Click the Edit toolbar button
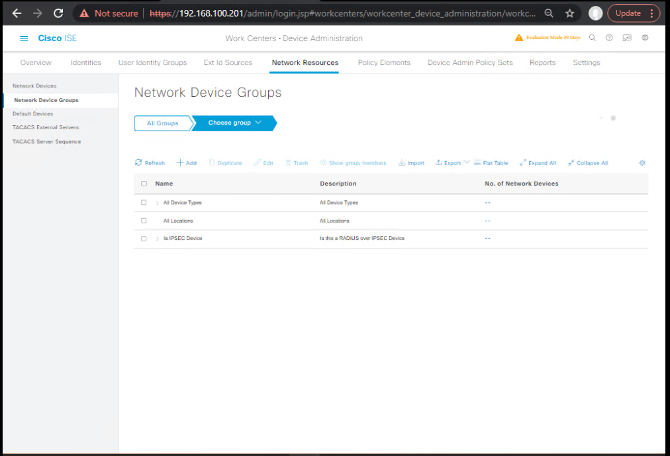The image size is (670, 456). tap(263, 163)
